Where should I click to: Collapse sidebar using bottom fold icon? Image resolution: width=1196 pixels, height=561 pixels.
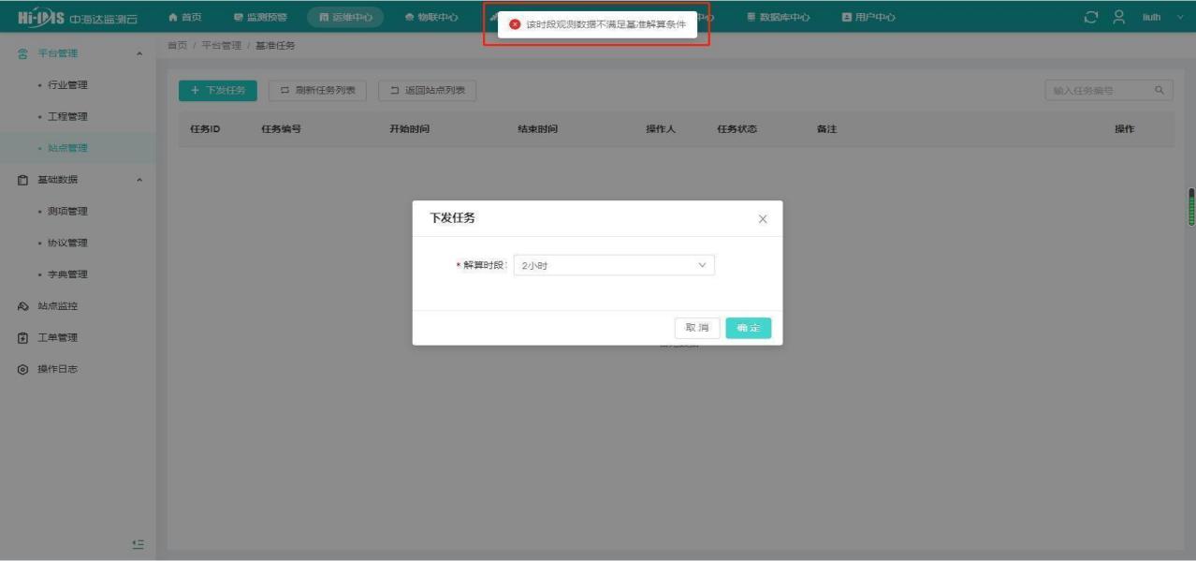click(138, 543)
